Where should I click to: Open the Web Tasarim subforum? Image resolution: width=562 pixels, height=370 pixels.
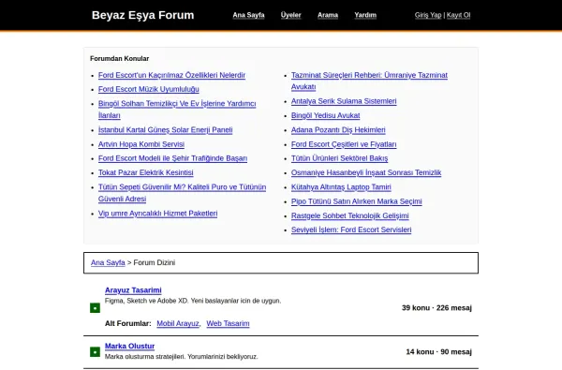click(x=228, y=323)
